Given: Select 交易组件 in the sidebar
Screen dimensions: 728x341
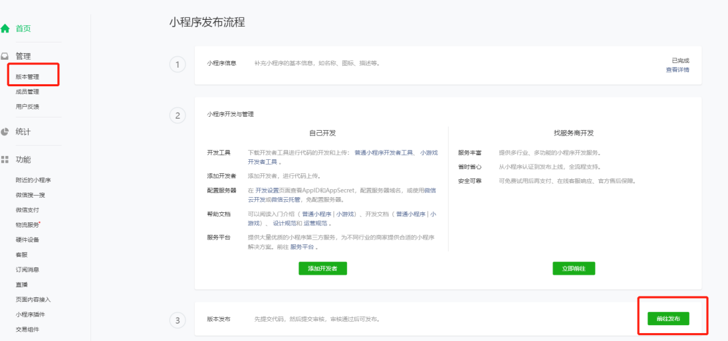Looking at the screenshot, I should click(x=27, y=330).
